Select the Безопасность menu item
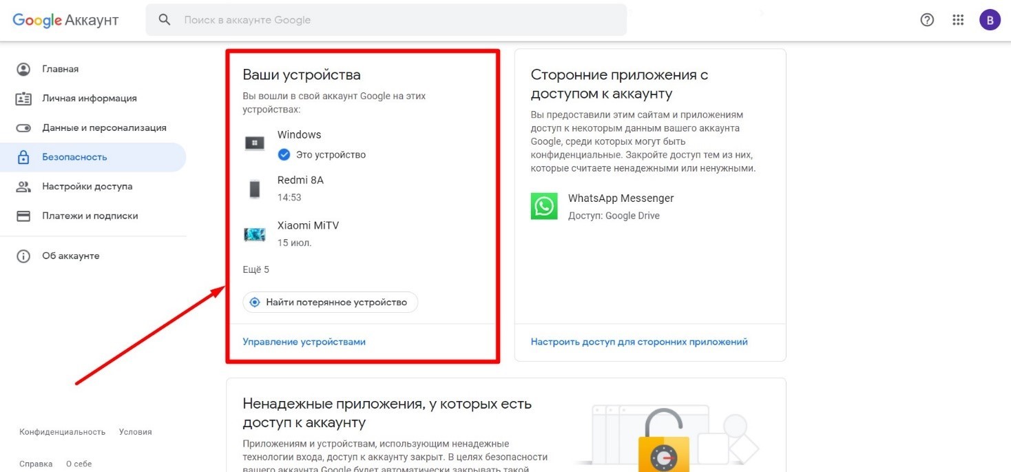Viewport: 1011px width, 472px height. pos(93,157)
